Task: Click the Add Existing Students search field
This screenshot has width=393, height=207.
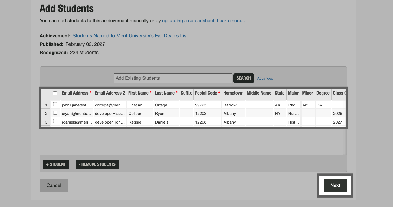Action: click(x=172, y=78)
